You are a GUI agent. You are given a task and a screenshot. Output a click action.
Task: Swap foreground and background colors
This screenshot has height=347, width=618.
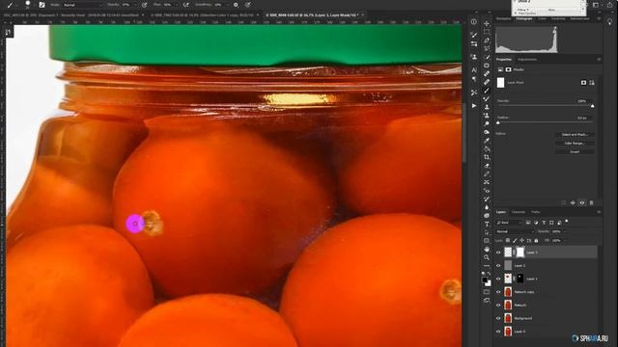[490, 274]
